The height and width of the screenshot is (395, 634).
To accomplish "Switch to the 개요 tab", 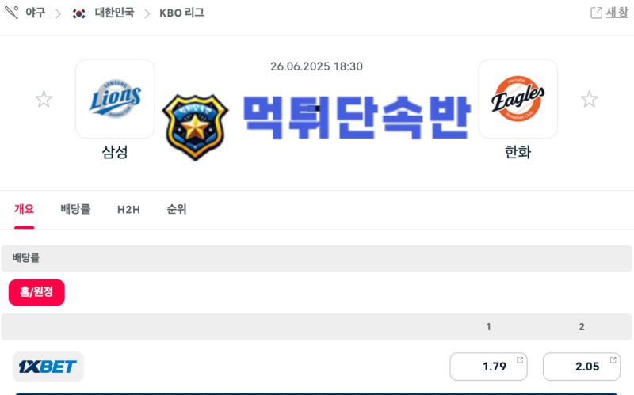I will 25,209.
